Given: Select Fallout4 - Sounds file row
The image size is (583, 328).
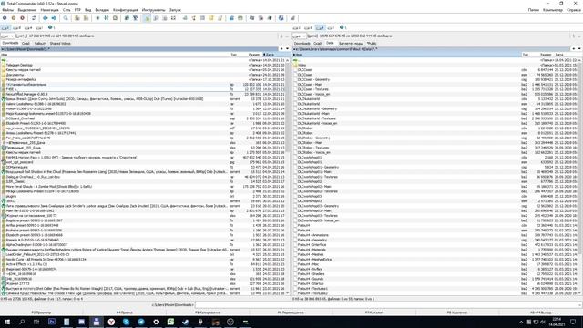Looking at the screenshot, I should point(435,279).
